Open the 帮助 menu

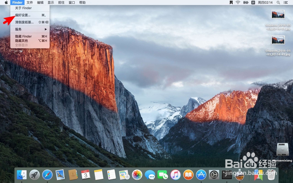point(82,2)
